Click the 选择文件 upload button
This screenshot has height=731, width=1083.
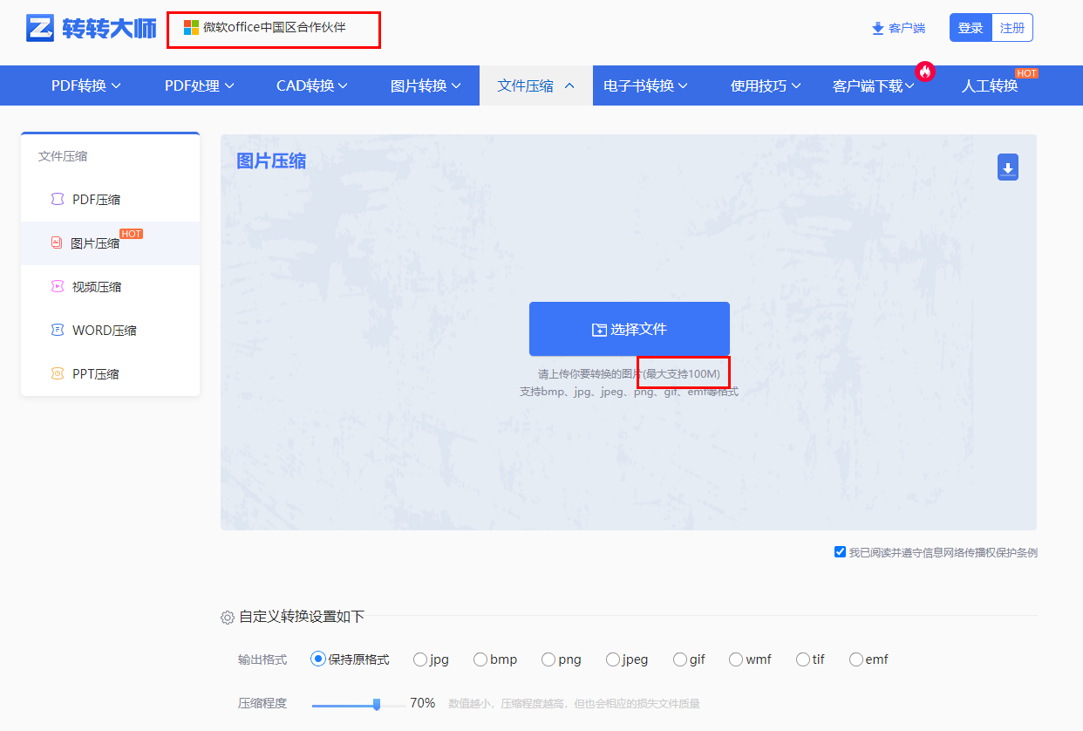629,329
